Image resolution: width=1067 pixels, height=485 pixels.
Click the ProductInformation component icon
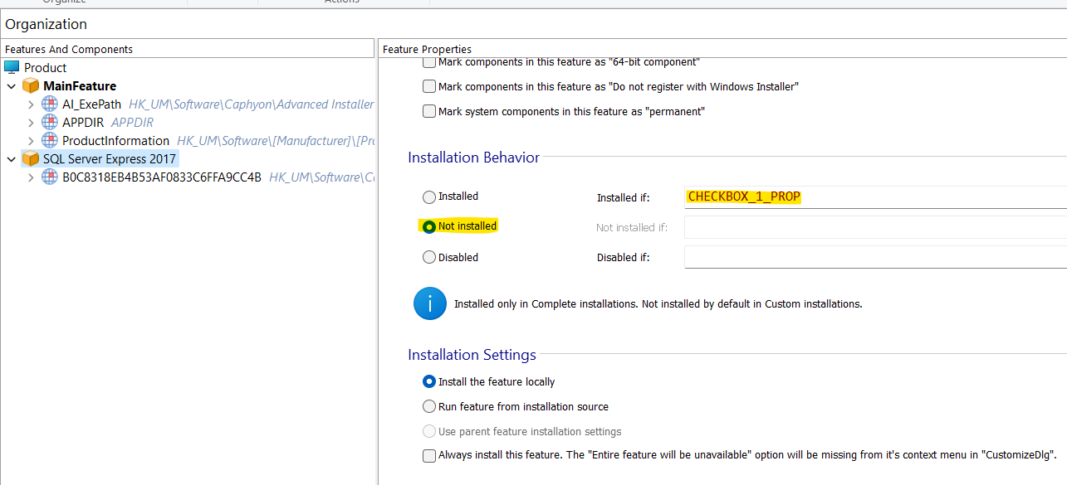click(x=49, y=141)
